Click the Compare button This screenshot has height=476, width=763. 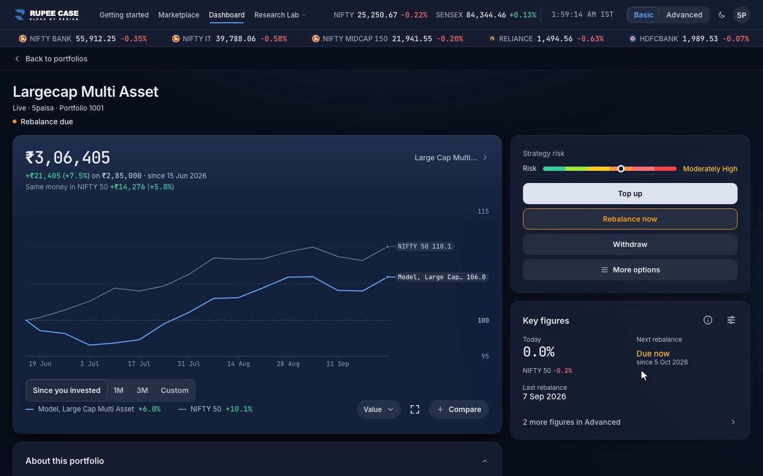459,409
